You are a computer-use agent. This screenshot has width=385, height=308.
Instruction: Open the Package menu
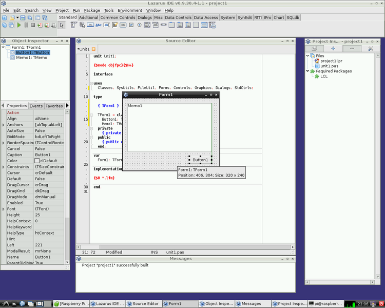(x=92, y=10)
